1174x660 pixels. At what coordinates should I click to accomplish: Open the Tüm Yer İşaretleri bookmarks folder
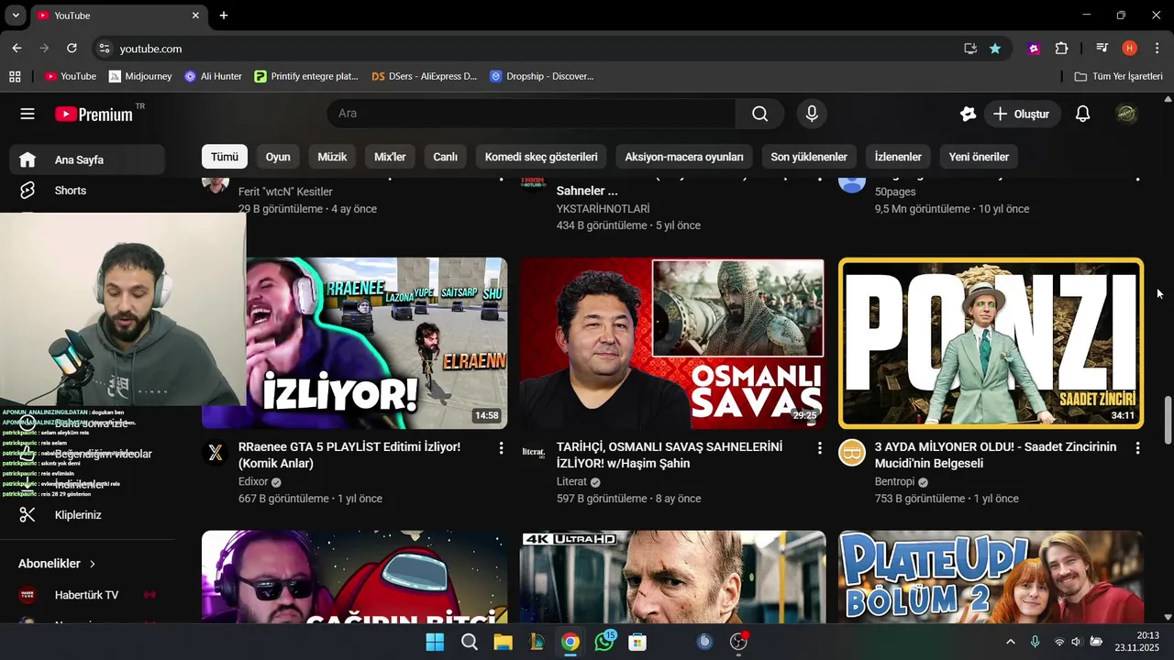point(1118,76)
